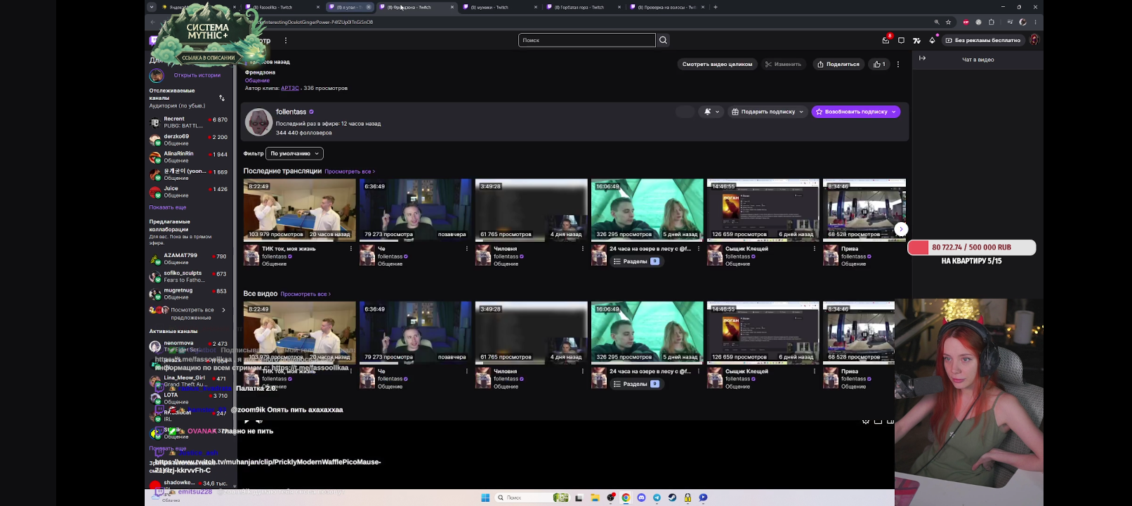Collapse the chat panel with arrow icon

[x=923, y=58]
